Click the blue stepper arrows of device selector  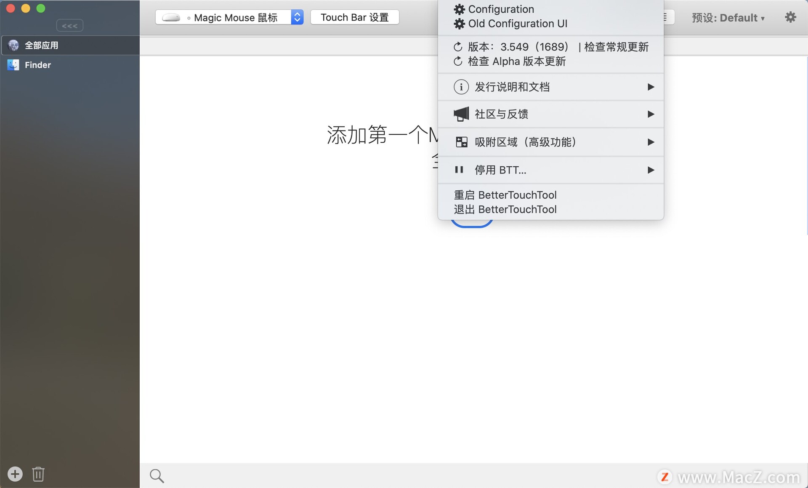(x=297, y=17)
